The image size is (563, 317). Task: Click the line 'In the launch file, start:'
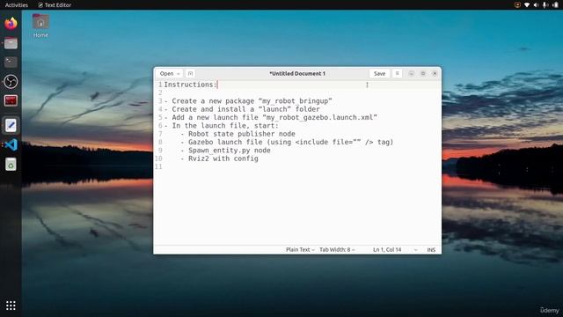222,126
